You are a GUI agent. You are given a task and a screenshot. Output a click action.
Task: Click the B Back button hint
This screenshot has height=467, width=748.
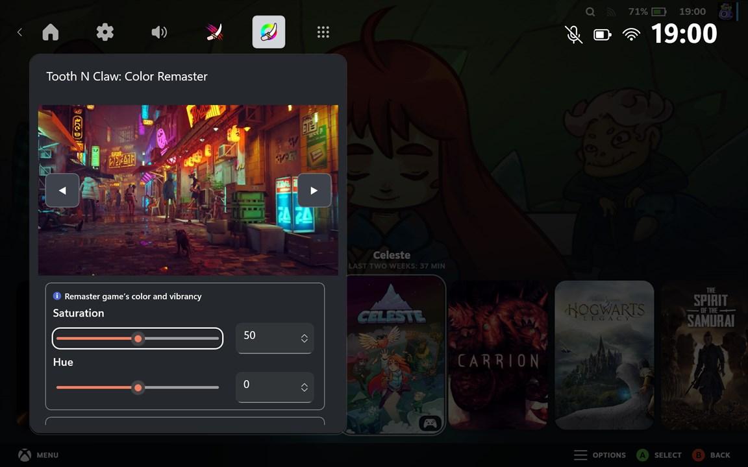click(711, 455)
